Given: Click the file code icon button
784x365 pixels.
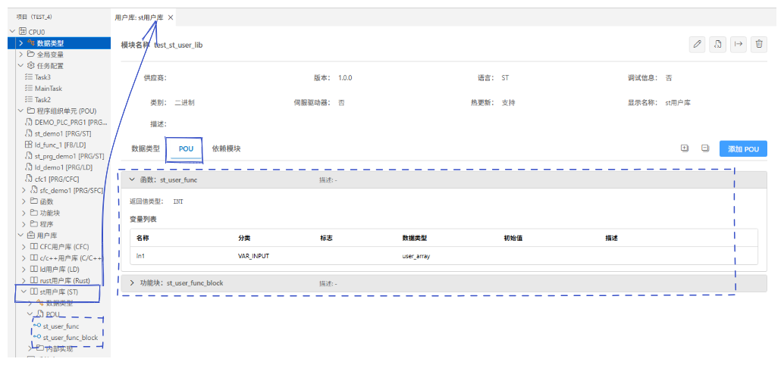Looking at the screenshot, I should click(x=717, y=44).
